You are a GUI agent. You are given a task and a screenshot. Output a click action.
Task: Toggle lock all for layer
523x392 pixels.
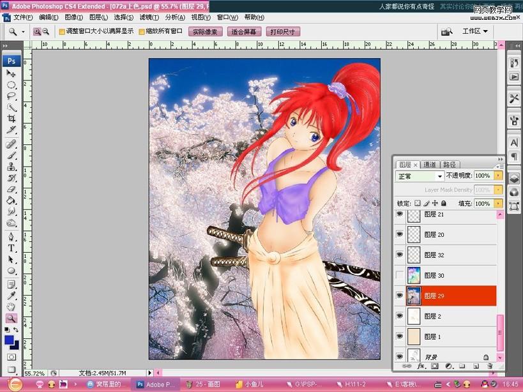[x=444, y=203]
